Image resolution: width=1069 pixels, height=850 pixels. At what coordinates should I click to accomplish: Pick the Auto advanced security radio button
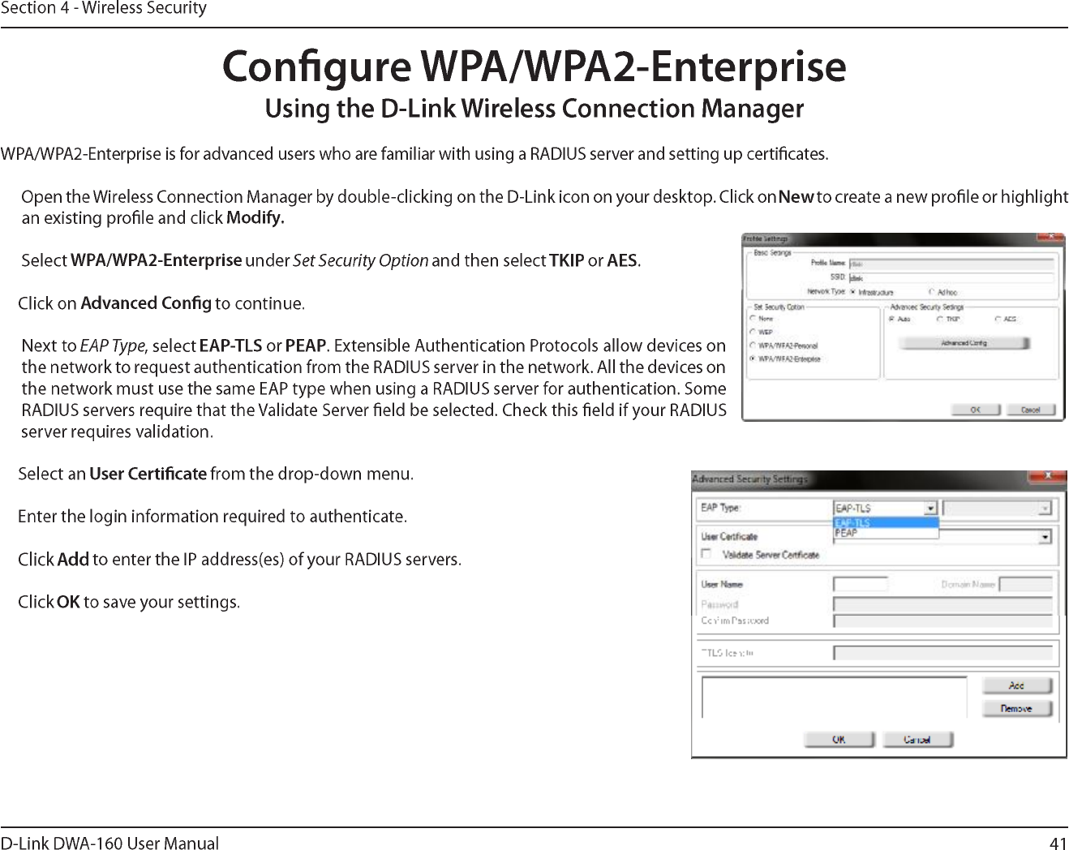tap(892, 319)
